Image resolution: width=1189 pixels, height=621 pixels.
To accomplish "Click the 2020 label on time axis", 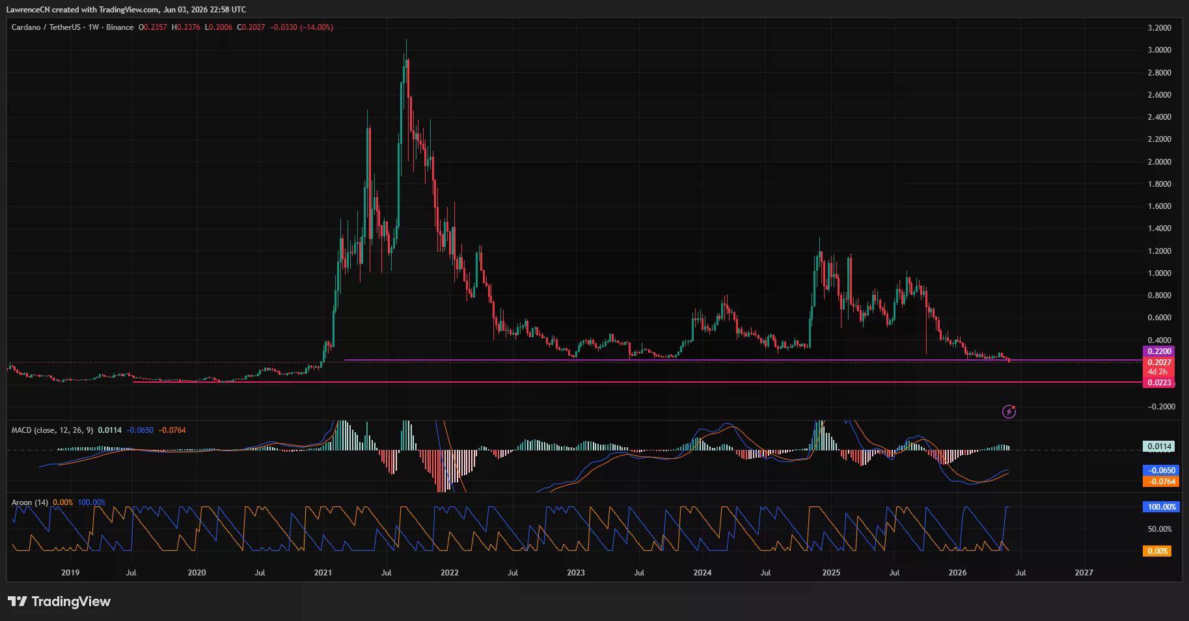I will click(197, 573).
